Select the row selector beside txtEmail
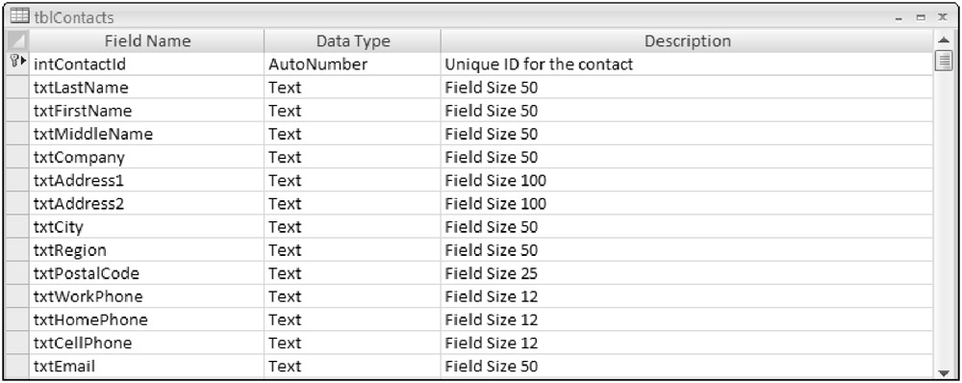The height and width of the screenshot is (383, 962). coord(17,367)
